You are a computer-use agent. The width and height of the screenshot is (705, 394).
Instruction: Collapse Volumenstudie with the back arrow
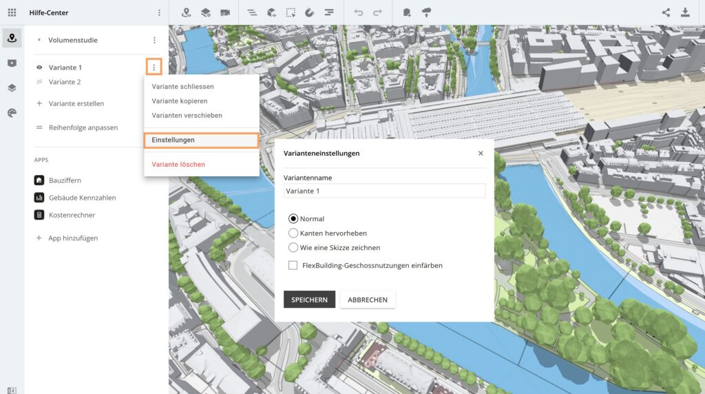click(x=39, y=40)
